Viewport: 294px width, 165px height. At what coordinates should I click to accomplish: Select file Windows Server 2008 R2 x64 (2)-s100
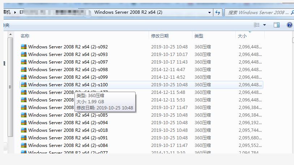point(68,84)
